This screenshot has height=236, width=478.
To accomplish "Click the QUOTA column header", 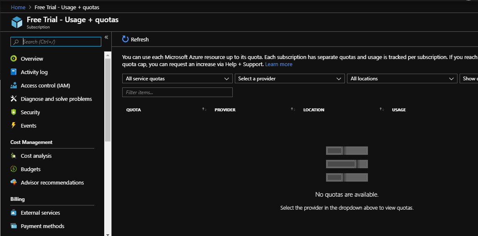I will coord(134,110).
